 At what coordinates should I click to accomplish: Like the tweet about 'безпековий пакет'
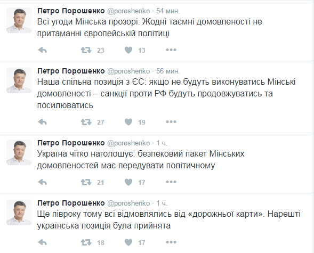tap(128, 182)
